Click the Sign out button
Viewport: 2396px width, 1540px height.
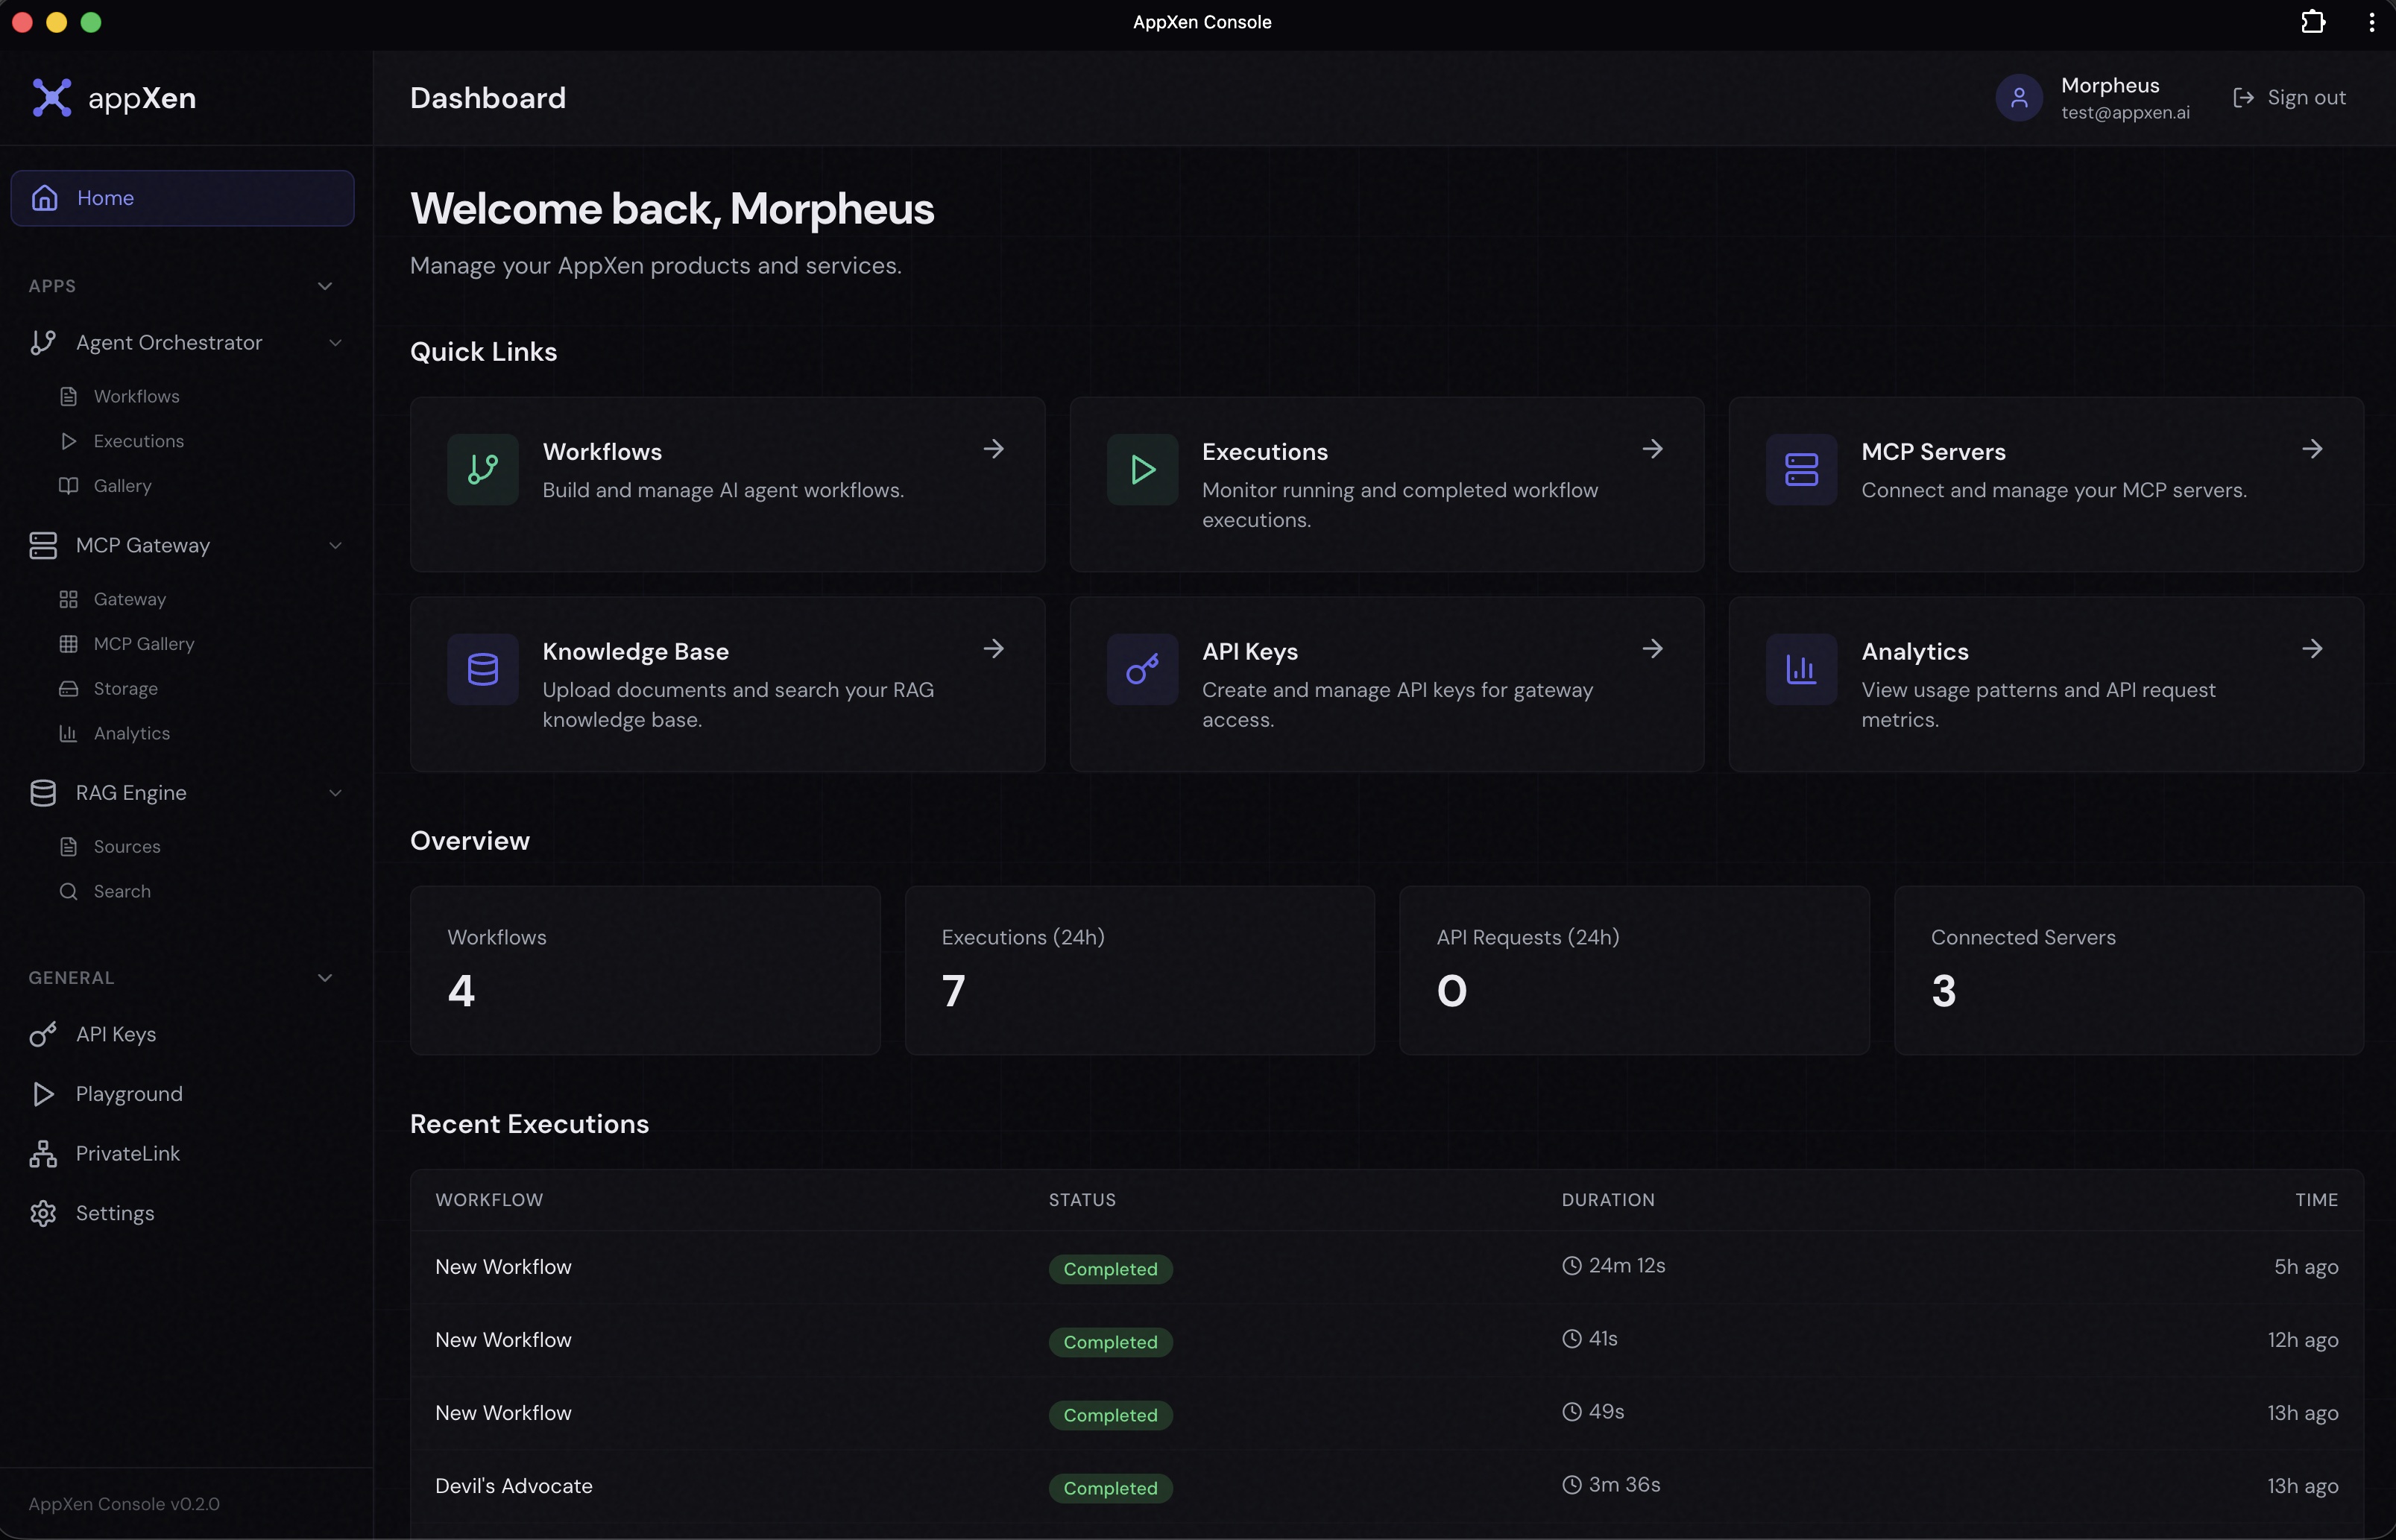pyautogui.click(x=2290, y=97)
